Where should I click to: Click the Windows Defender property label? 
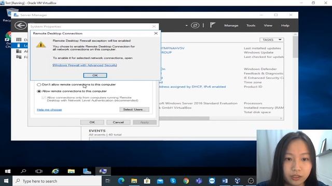coord(260,69)
